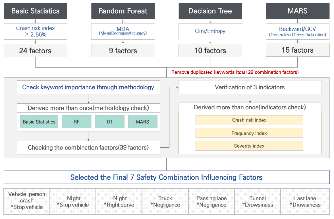Click the MDA MeanDecreaseAccuracy box
The image size is (334, 219).
pos(123,31)
